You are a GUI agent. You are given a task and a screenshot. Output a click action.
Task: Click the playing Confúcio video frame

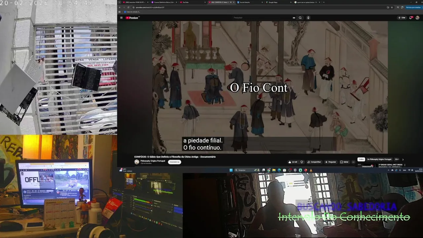point(270,87)
